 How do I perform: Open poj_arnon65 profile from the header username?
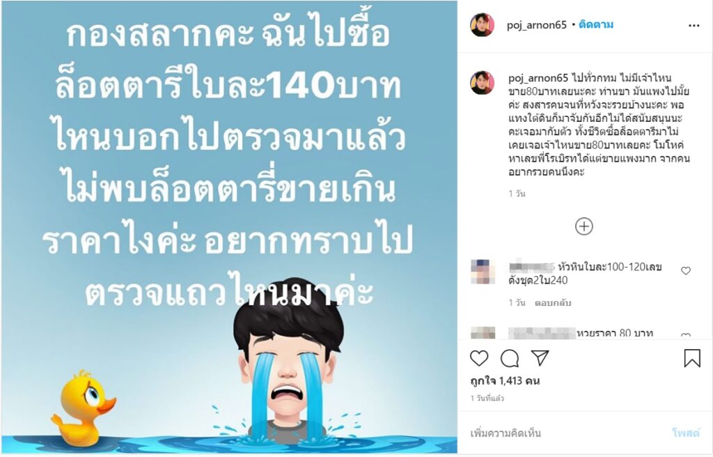pos(537,25)
